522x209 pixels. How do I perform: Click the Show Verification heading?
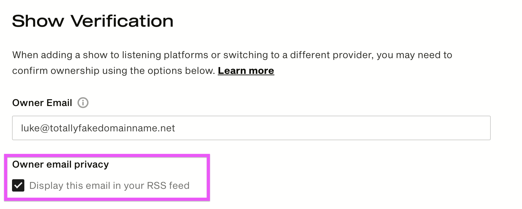click(x=93, y=21)
